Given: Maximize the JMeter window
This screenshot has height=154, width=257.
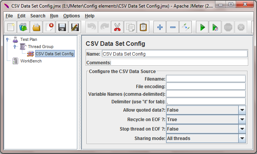Looking at the screenshot, I should pos(231,5).
